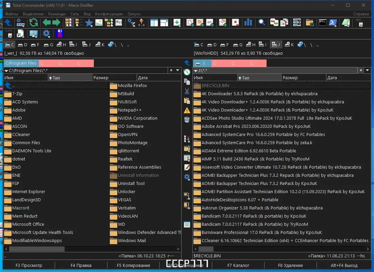The height and width of the screenshot is (272, 374).
Task: Open the Конфигурация menu
Action: coord(109,14)
